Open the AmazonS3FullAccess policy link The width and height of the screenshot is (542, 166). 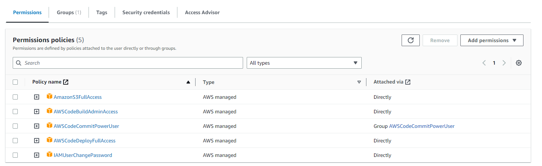(78, 97)
